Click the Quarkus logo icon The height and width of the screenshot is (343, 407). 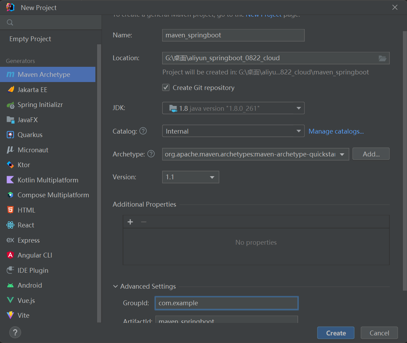coord(10,135)
